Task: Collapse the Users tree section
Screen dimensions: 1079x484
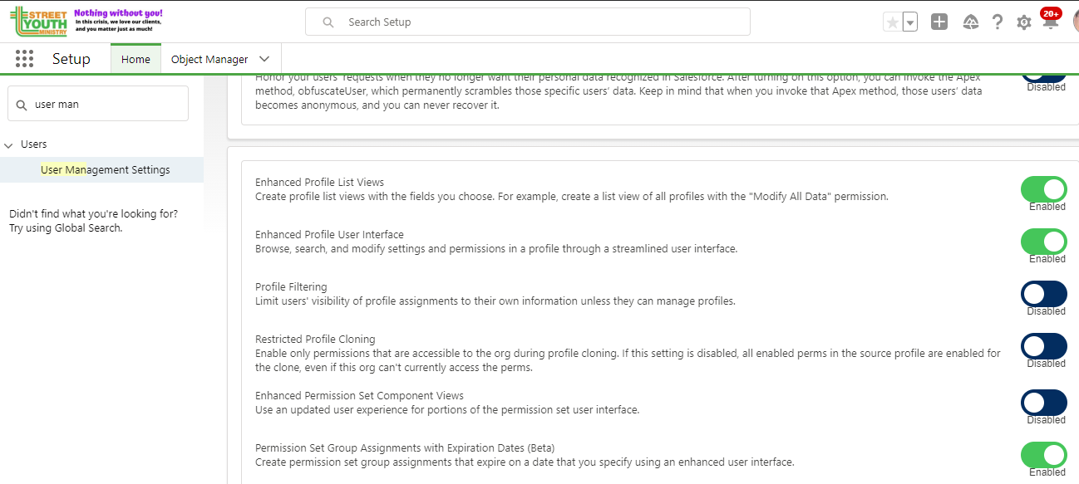Action: (x=9, y=144)
